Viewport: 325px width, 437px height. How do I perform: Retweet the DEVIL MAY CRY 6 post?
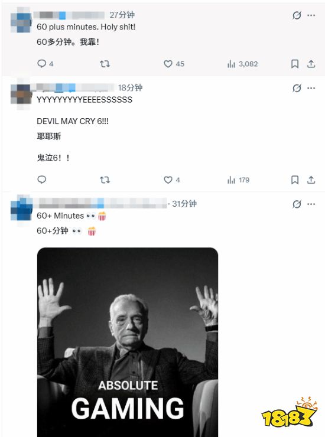click(105, 180)
